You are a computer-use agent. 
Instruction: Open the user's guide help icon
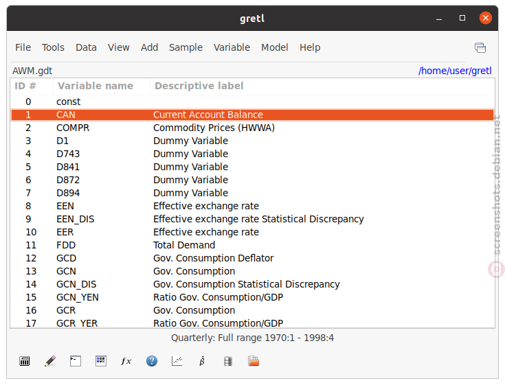(x=152, y=361)
